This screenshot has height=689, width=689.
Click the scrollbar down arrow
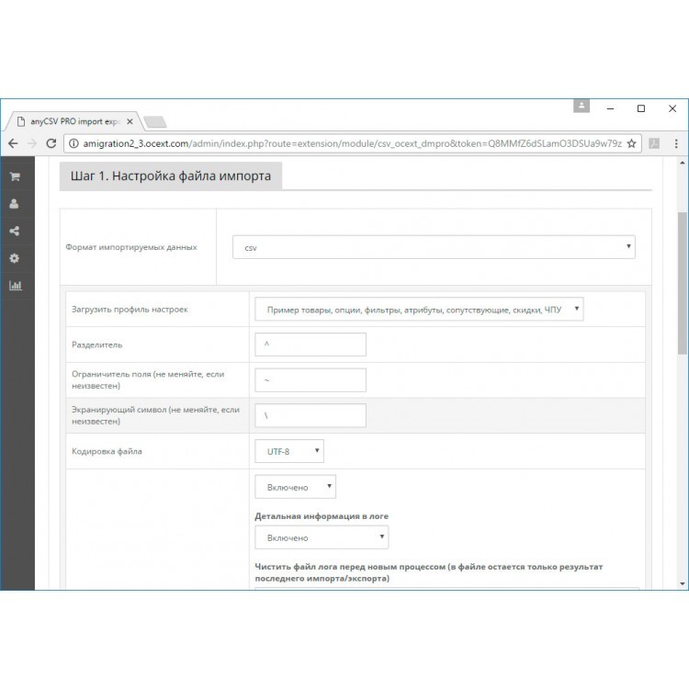coord(682,584)
